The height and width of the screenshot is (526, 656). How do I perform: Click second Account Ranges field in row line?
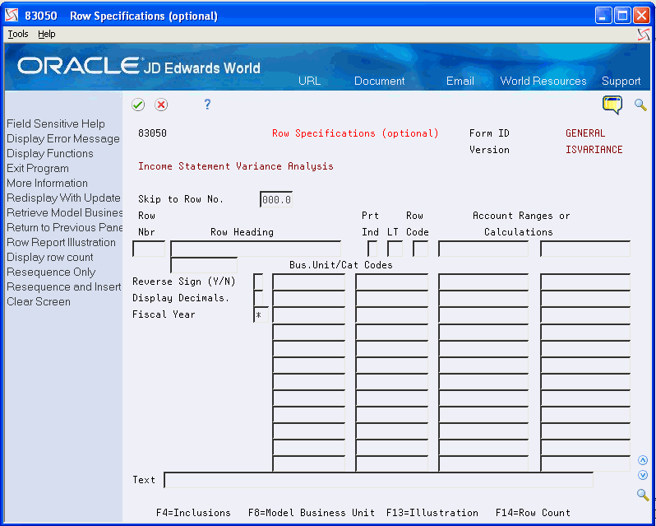coord(585,249)
